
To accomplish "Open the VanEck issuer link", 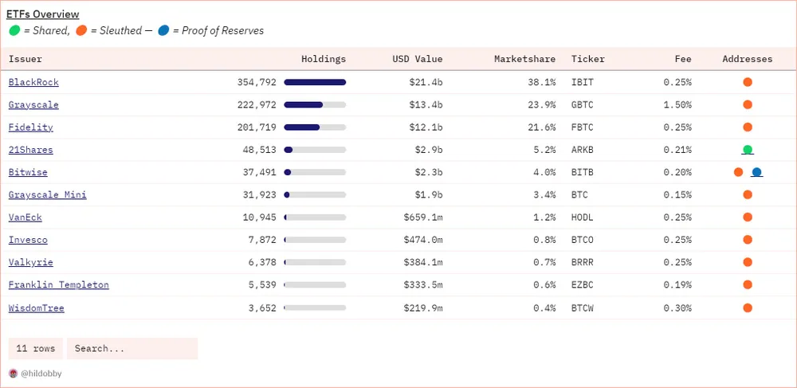I will tap(25, 217).
